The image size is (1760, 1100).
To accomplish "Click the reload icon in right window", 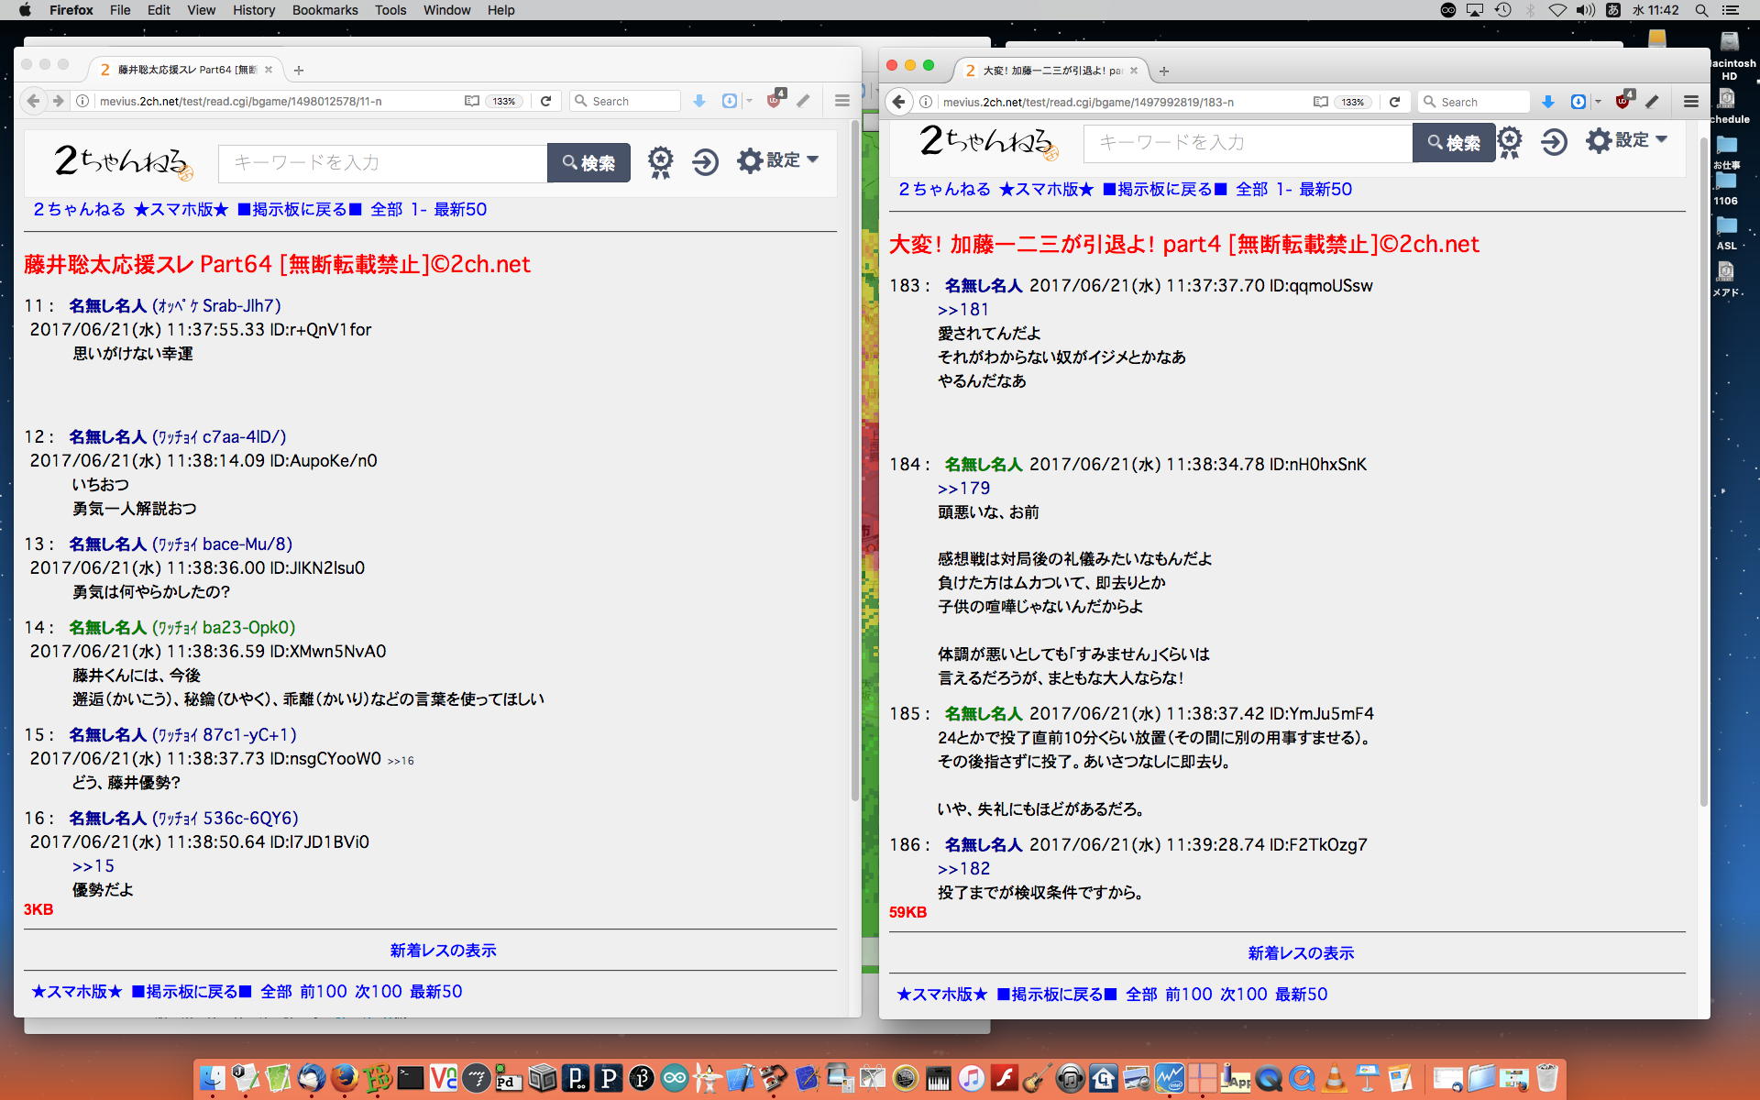I will [1394, 102].
